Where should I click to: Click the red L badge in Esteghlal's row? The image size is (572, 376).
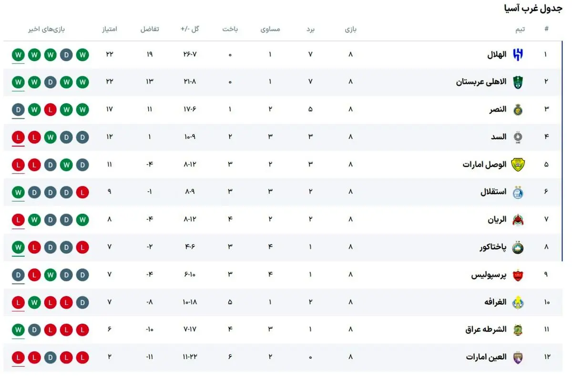click(x=82, y=193)
